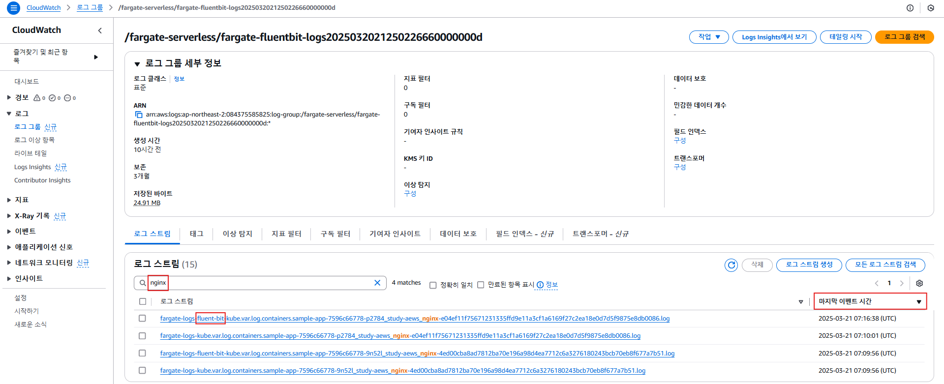Open log stream table preferences gear
The height and width of the screenshot is (384, 944).
click(919, 283)
